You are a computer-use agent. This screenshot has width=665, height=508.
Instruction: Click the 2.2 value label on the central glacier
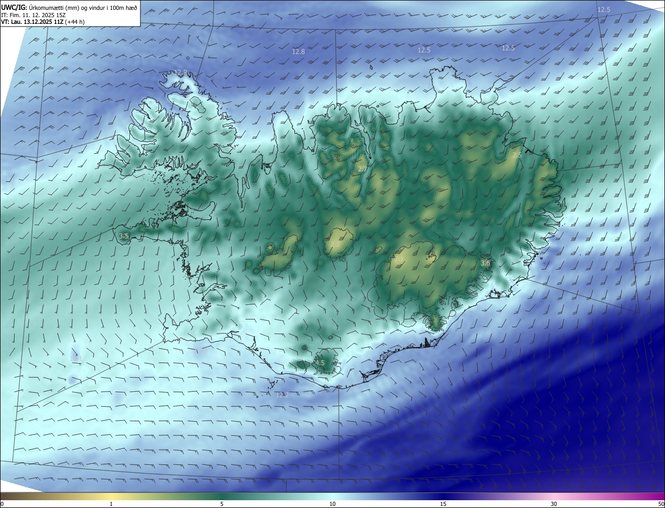(335, 245)
